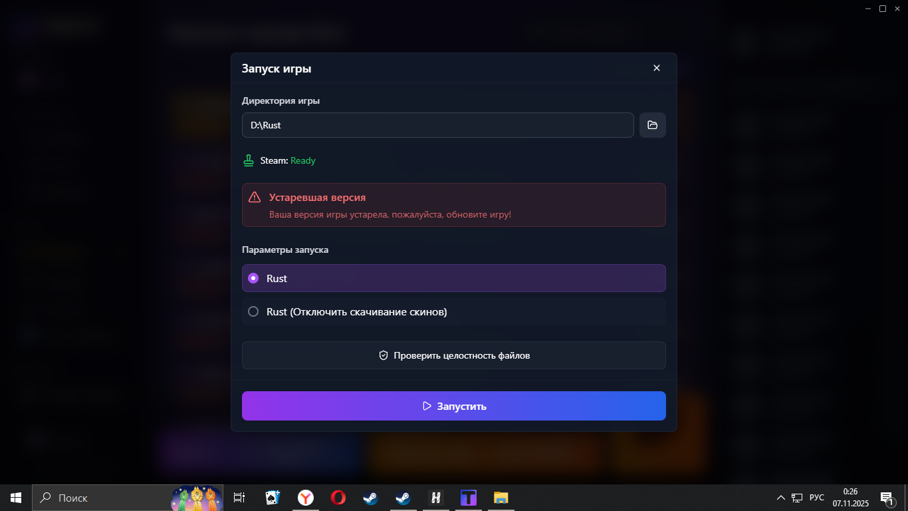Open the Windows Start menu
Viewport: 908px width, 511px height.
(x=16, y=498)
